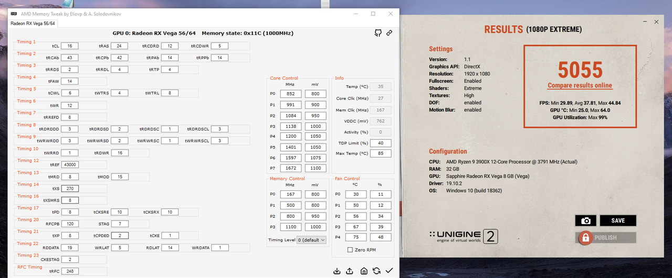Click the tRCDRD value field
Screen dimensions: 672x278
coord(170,46)
